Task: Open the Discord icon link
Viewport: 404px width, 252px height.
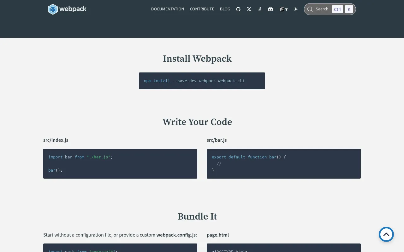Action: [x=270, y=9]
